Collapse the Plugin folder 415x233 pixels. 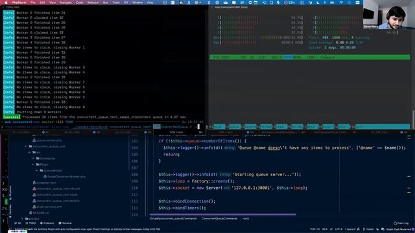coord(33,164)
